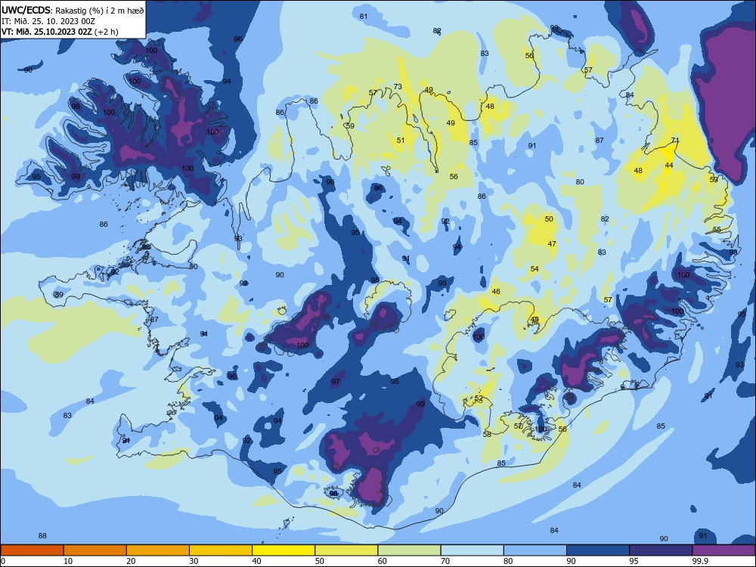Click the legend tick label '60'
The height and width of the screenshot is (567, 756).
pos(383,561)
